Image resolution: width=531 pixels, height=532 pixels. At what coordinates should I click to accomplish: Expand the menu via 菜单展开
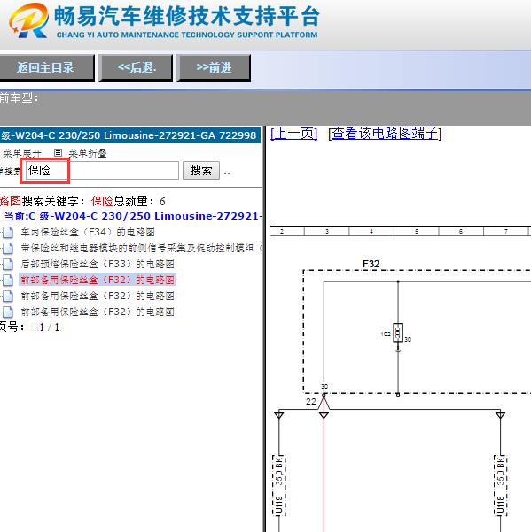pyautogui.click(x=21, y=153)
